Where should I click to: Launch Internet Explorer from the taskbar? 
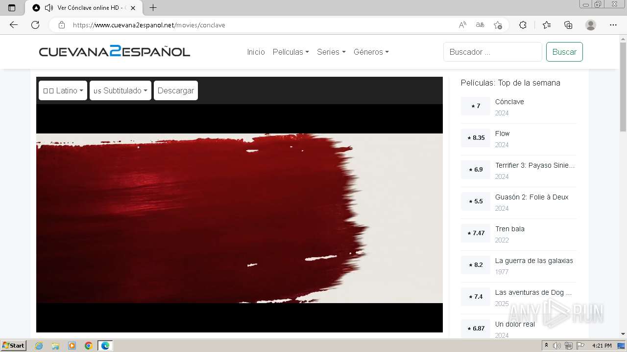(39, 346)
